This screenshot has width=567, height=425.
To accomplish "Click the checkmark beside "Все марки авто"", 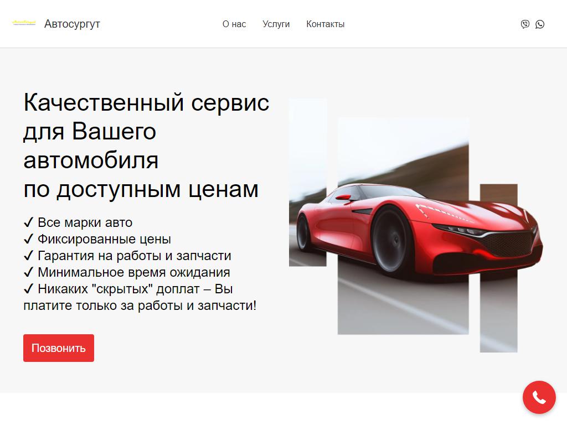I will coord(29,222).
